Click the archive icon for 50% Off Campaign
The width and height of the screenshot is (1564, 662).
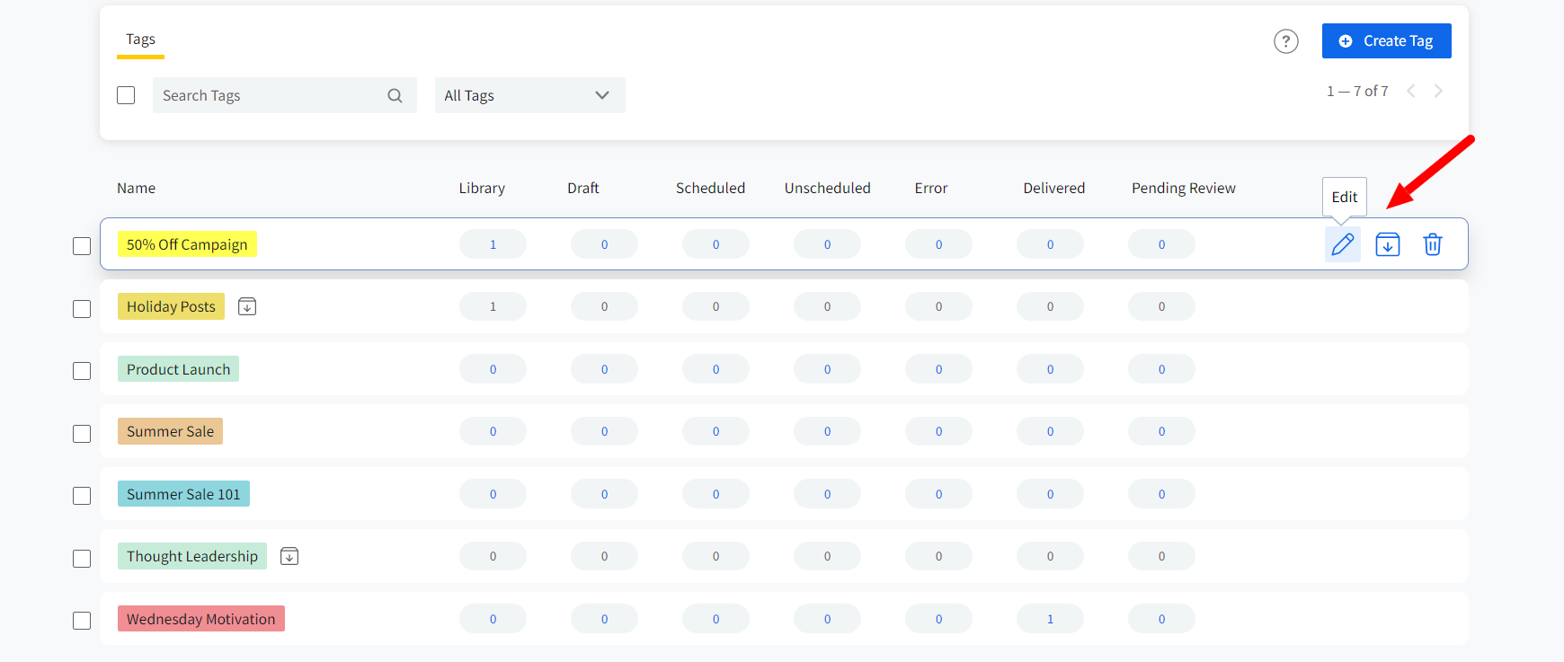coord(1387,244)
